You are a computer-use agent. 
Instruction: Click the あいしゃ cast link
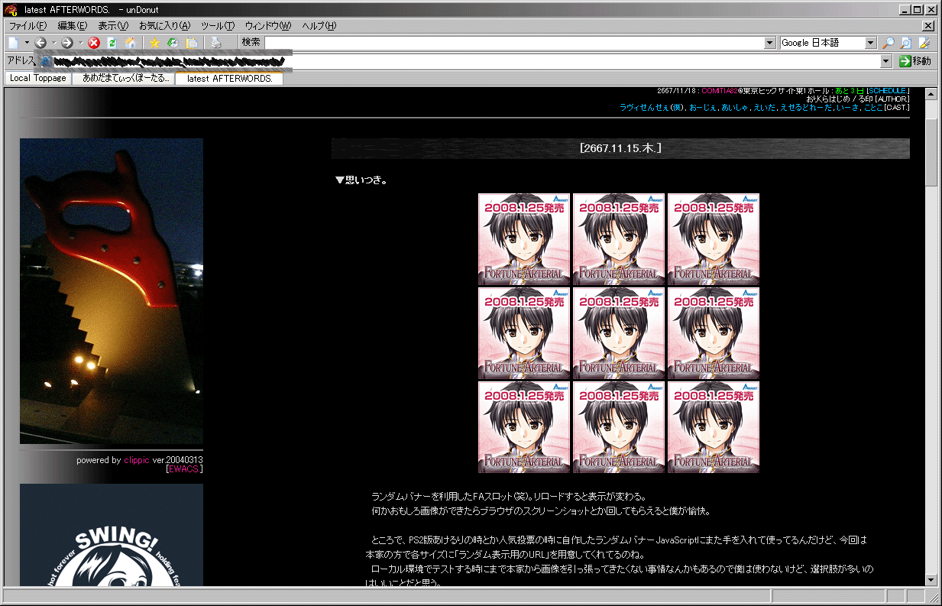734,108
